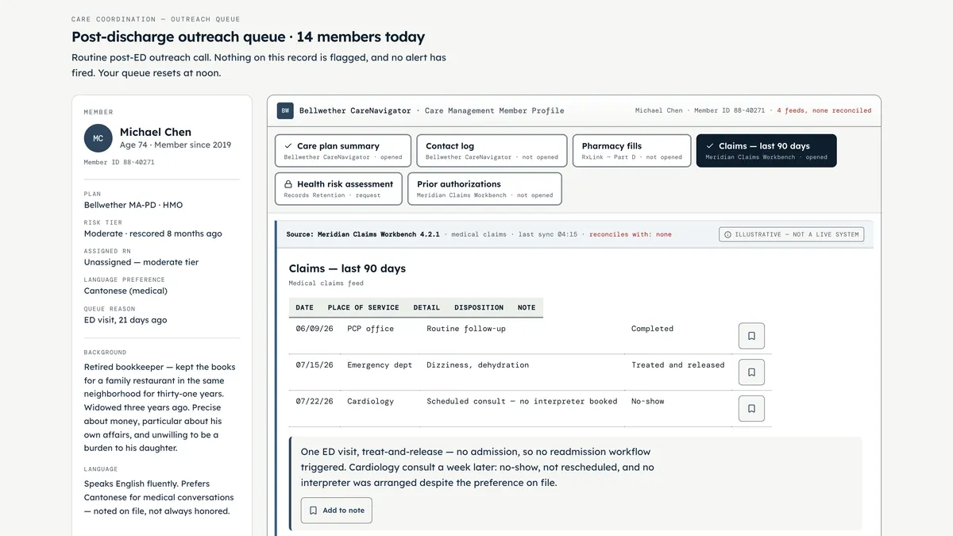Click 'ED visit, 21 days ago' queue reason
Screen dimensions: 953x536
(125, 320)
